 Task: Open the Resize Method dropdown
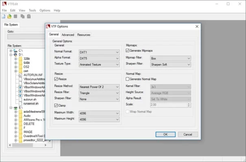click(x=99, y=86)
